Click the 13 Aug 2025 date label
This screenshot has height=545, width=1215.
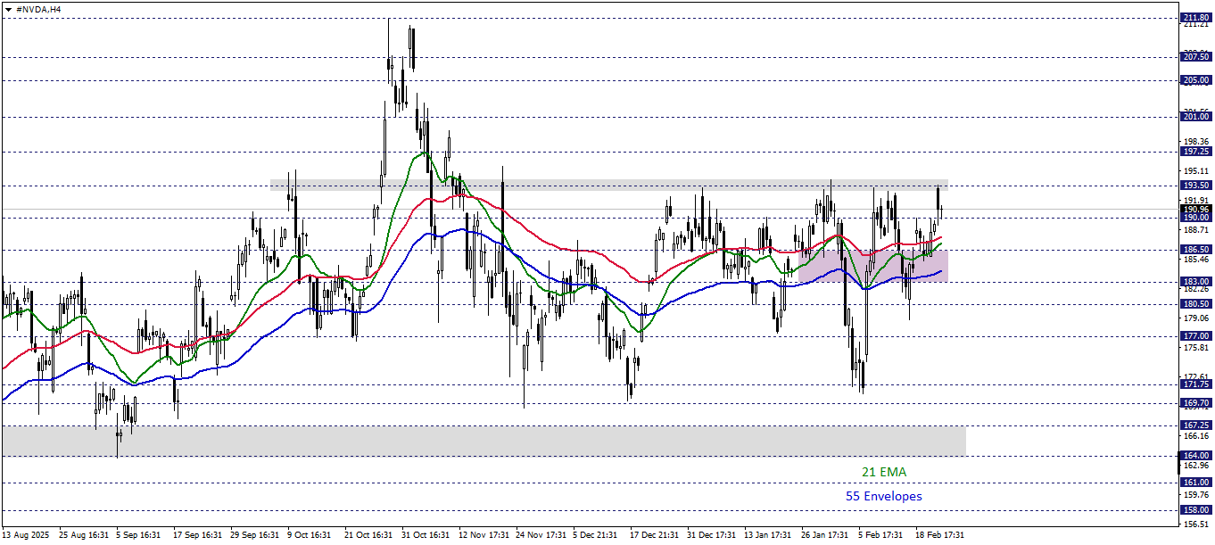click(x=26, y=535)
